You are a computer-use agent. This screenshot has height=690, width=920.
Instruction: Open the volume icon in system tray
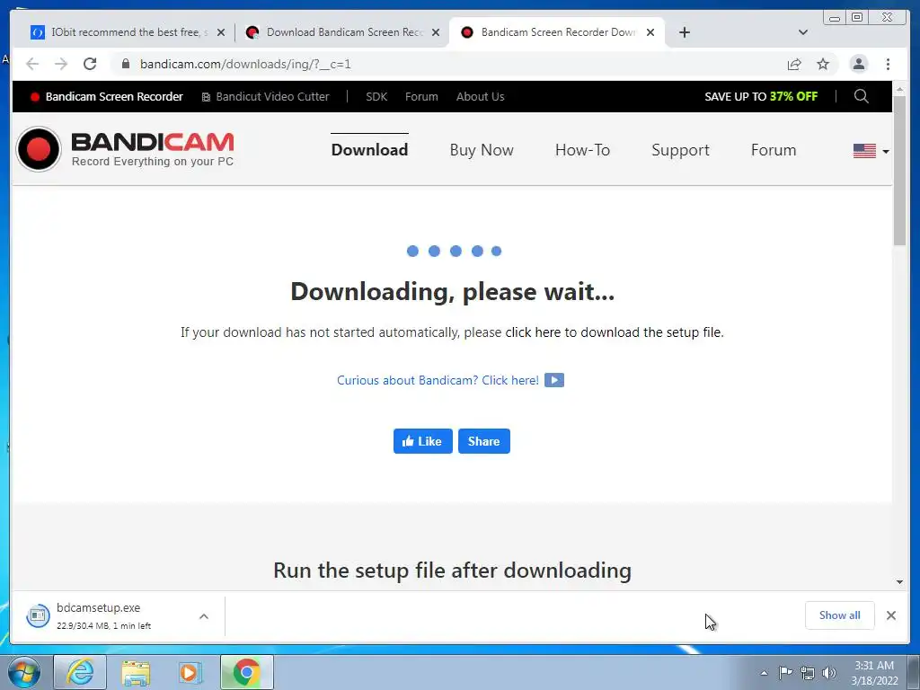828,672
